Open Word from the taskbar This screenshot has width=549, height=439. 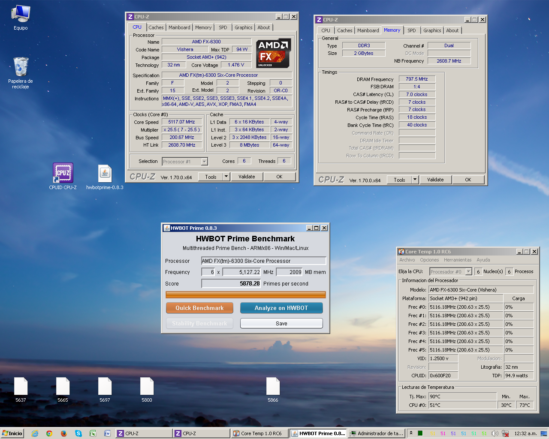107,433
